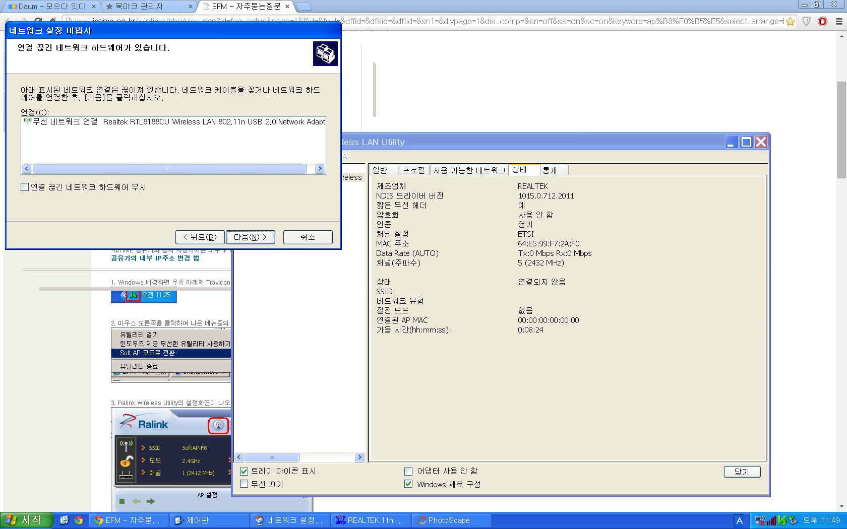Click right arrow of LAN Utility tree scrollbar

coord(359,457)
